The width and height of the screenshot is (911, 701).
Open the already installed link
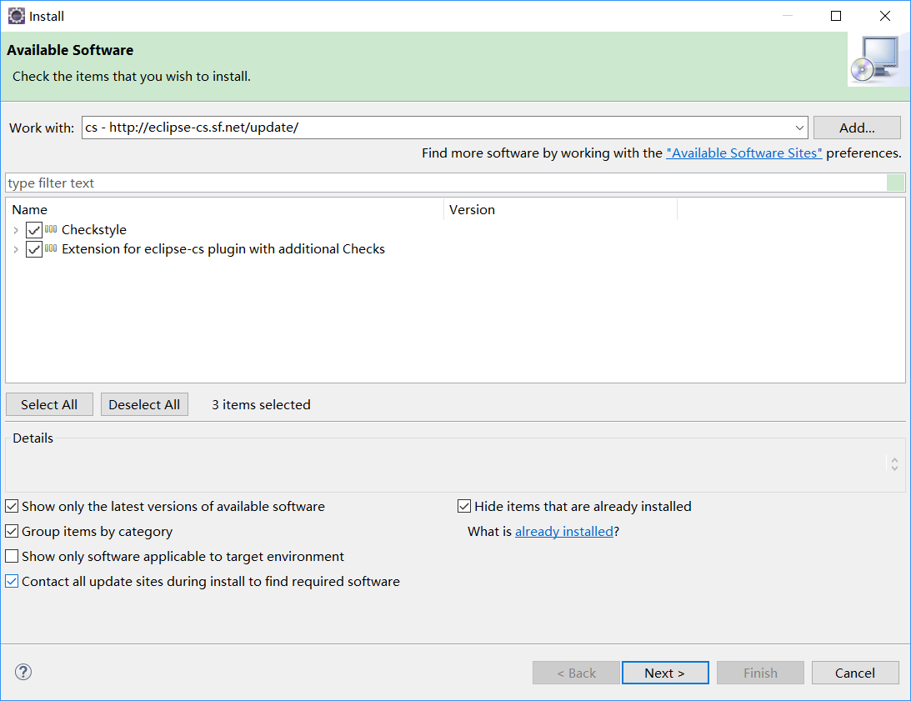[x=563, y=531]
